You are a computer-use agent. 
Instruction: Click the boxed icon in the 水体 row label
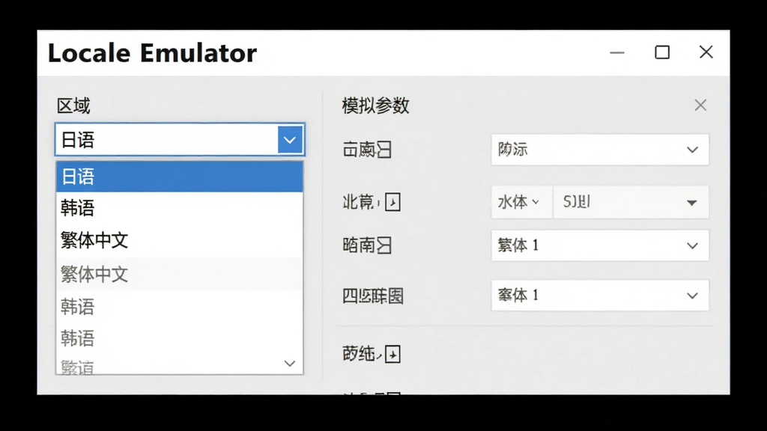pyautogui.click(x=392, y=202)
